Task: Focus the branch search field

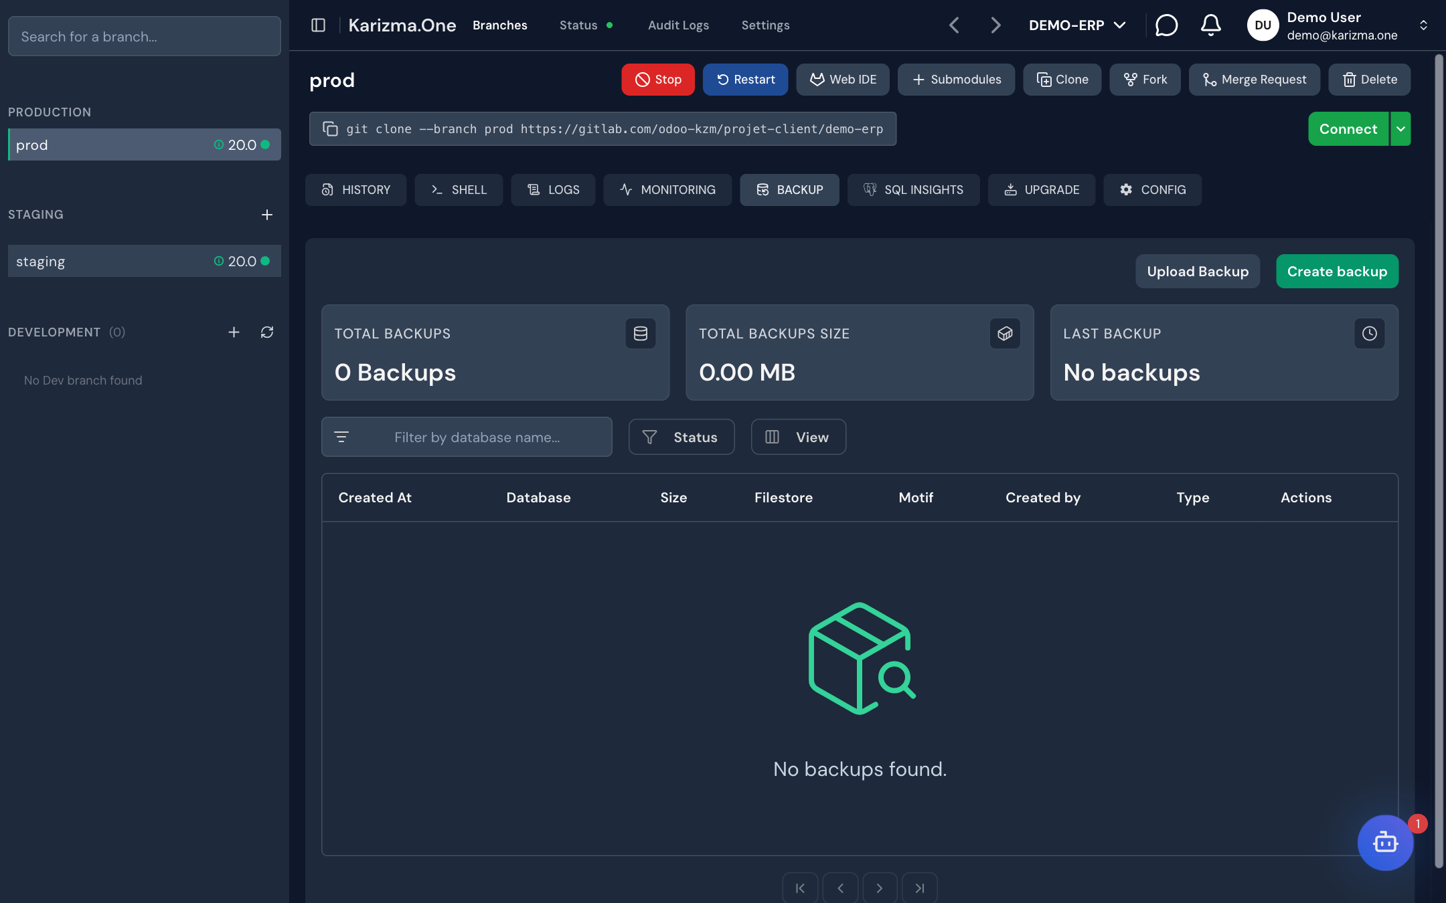Action: coord(144,36)
